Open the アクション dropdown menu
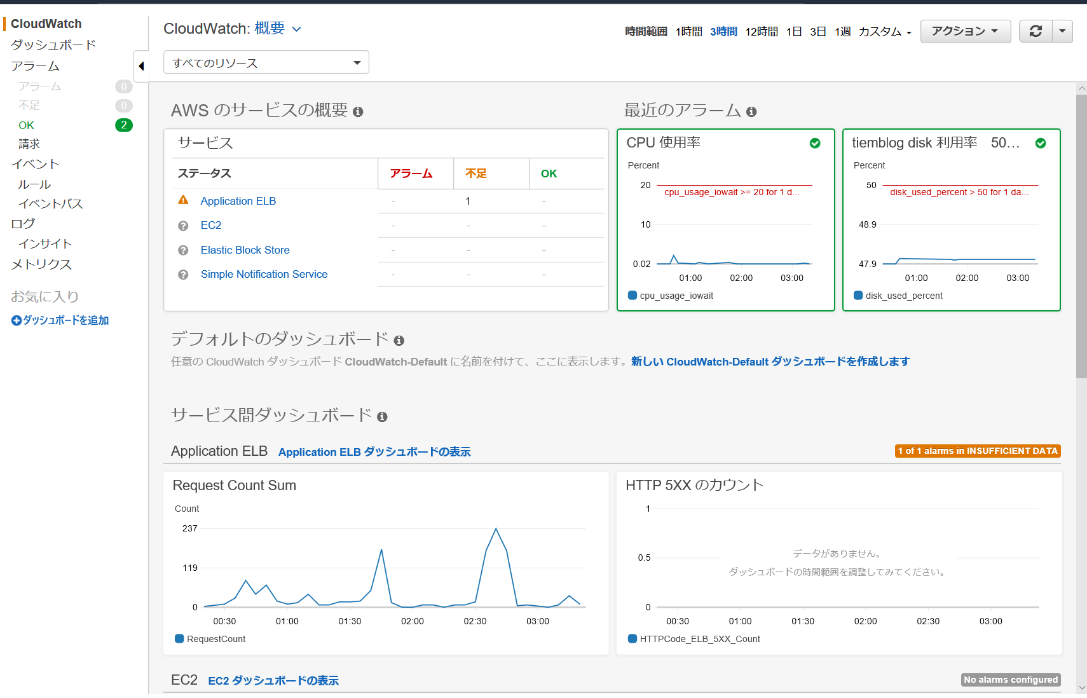Screen dimensions: 1087x698 [x=966, y=31]
